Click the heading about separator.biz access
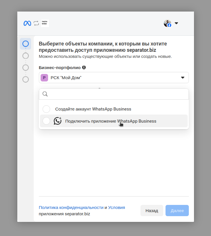 [x=103, y=47]
